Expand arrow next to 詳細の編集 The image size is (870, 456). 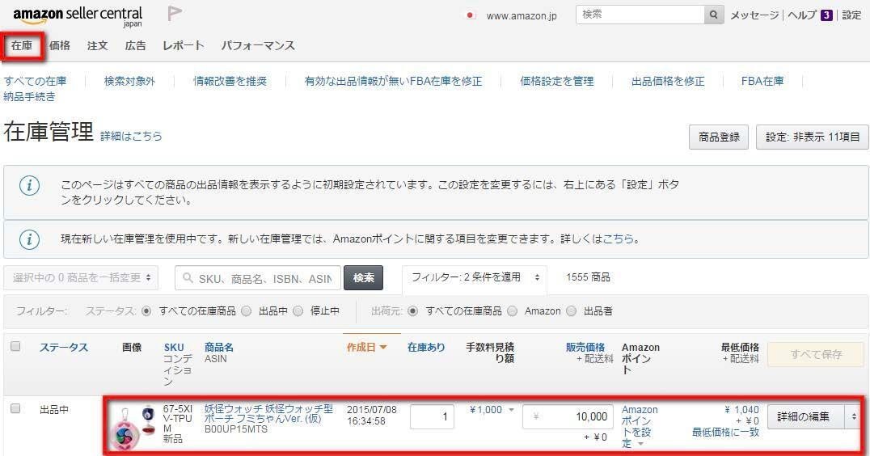(854, 416)
